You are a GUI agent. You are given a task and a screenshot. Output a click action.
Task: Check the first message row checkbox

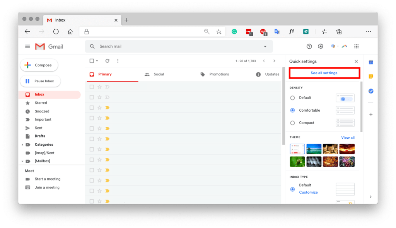[92, 87]
